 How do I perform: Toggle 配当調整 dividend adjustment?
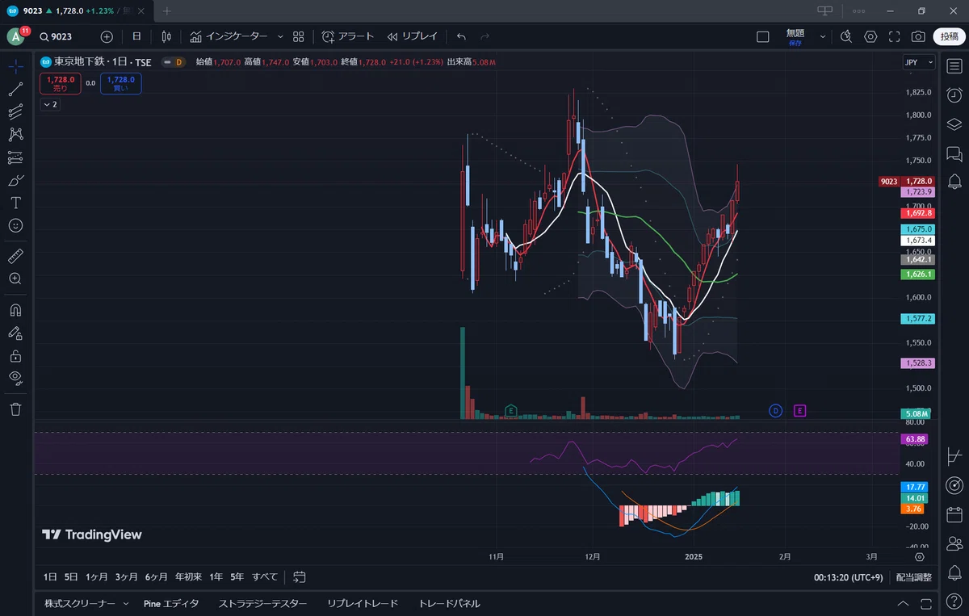pos(914,577)
